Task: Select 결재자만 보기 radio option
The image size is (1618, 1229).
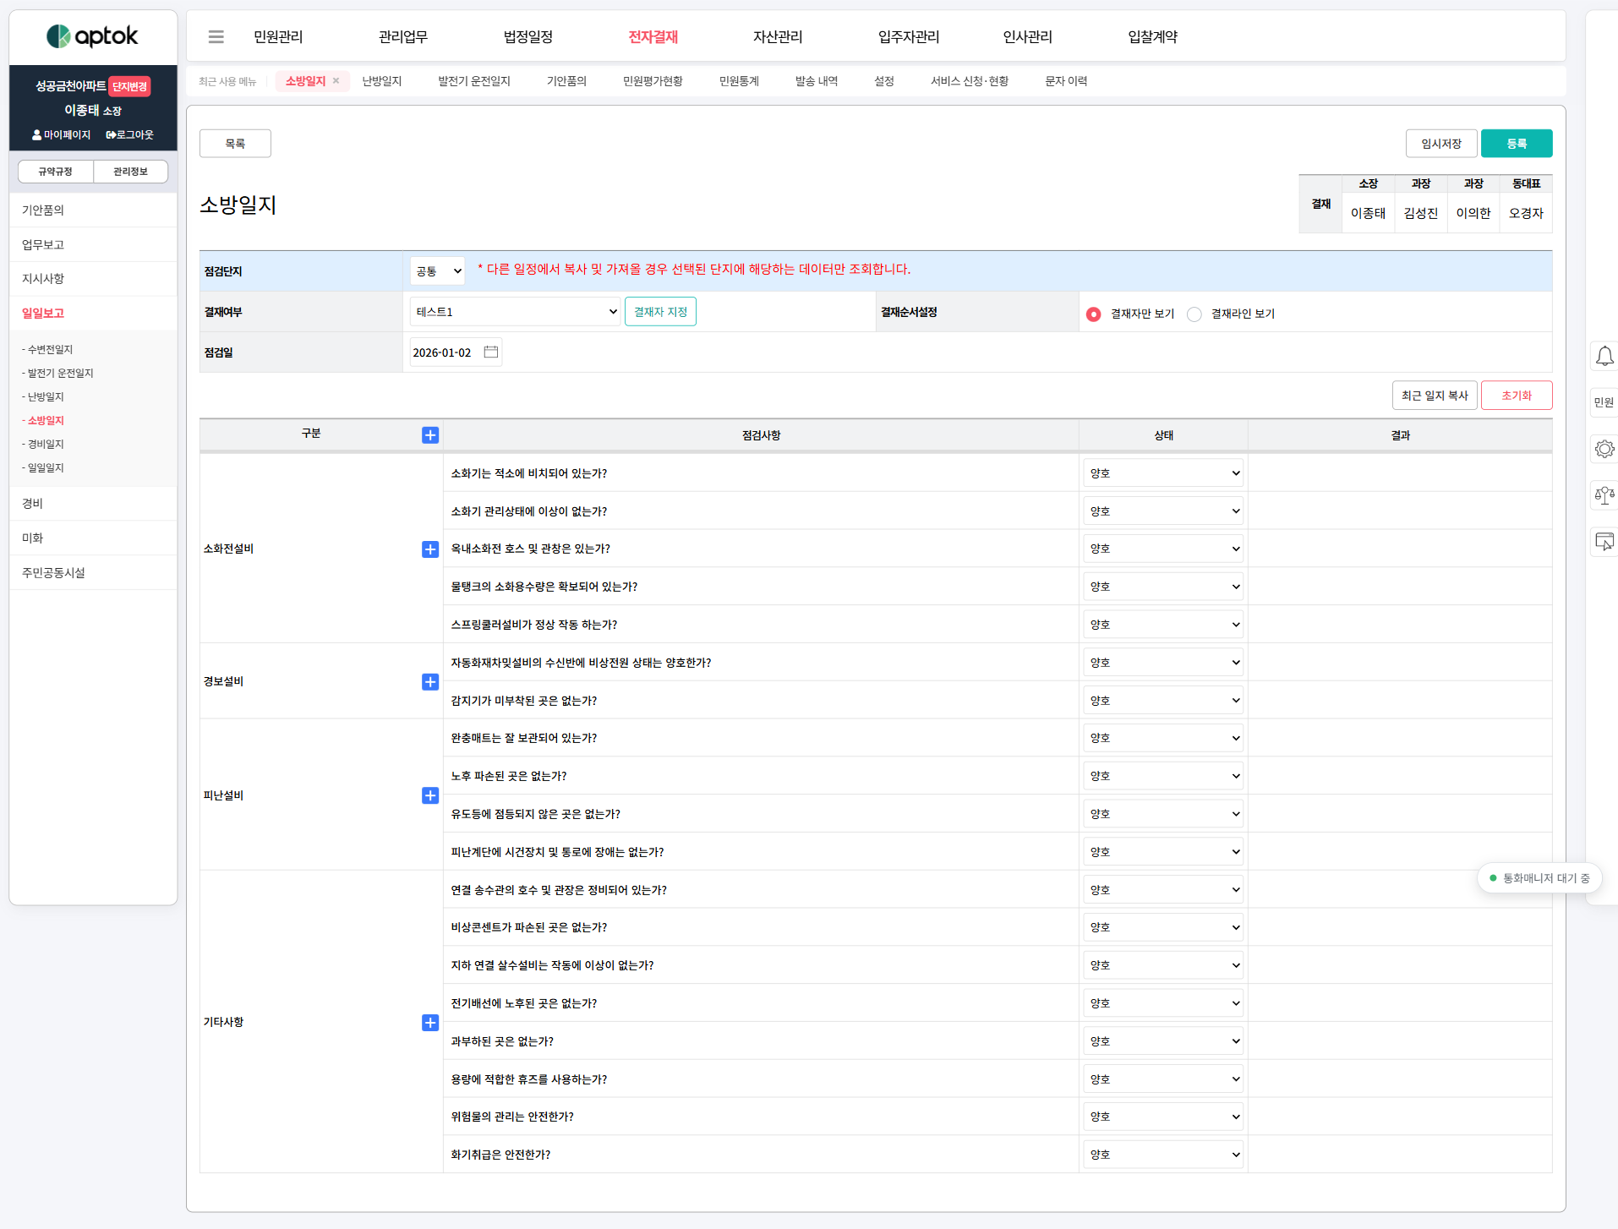Action: [1093, 314]
